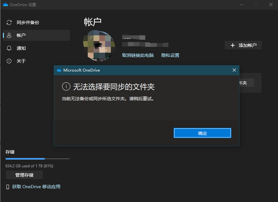Open 获取 OneDrive 移动应用 link

pos(36,187)
